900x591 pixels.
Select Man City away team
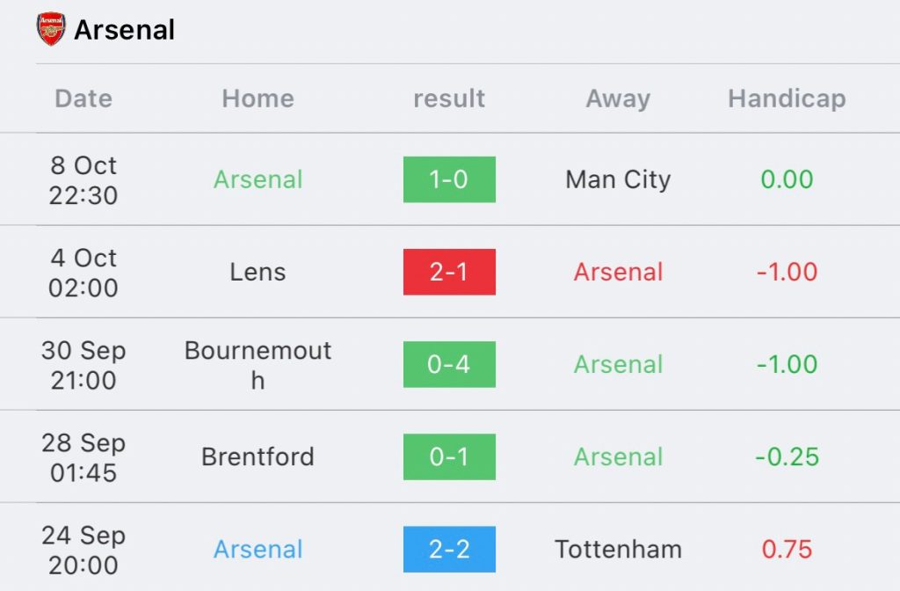[618, 179]
